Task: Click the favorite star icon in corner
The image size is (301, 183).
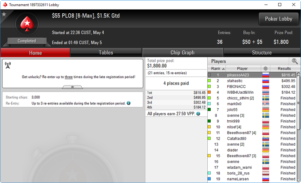Action: (x=4, y=14)
